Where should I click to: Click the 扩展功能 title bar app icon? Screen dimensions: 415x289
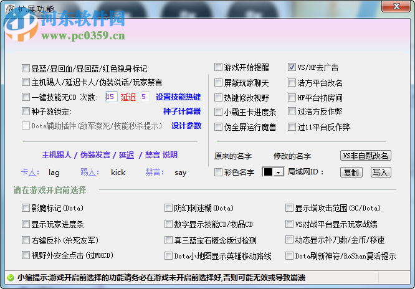[10, 9]
